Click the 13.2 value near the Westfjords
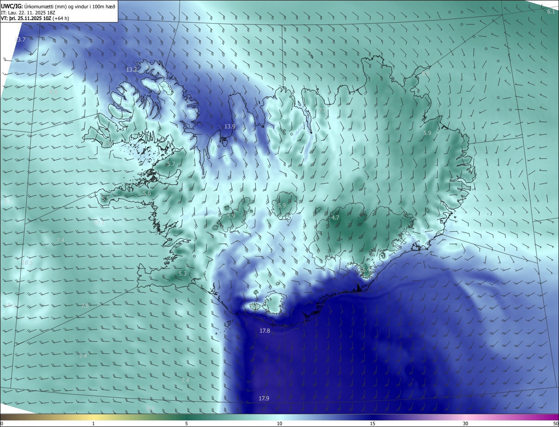 click(131, 69)
